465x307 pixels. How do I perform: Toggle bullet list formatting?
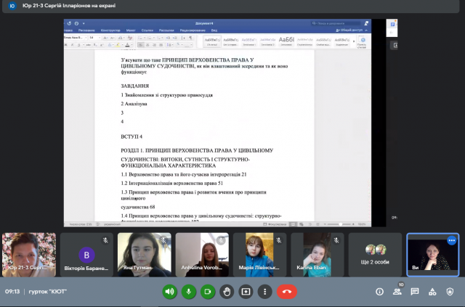pyautogui.click(x=141, y=38)
